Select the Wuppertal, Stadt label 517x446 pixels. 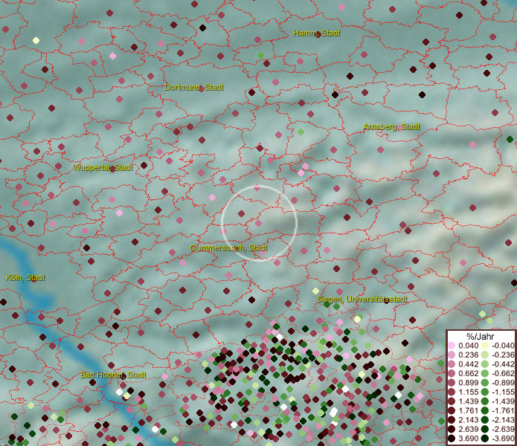[103, 167]
